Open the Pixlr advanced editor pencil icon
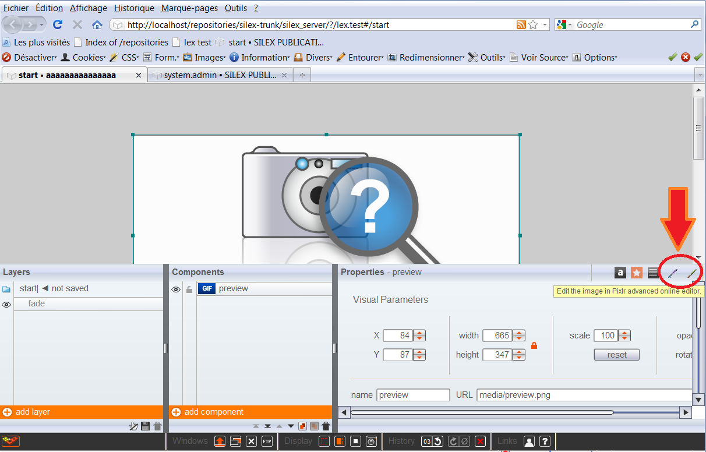 [x=673, y=273]
